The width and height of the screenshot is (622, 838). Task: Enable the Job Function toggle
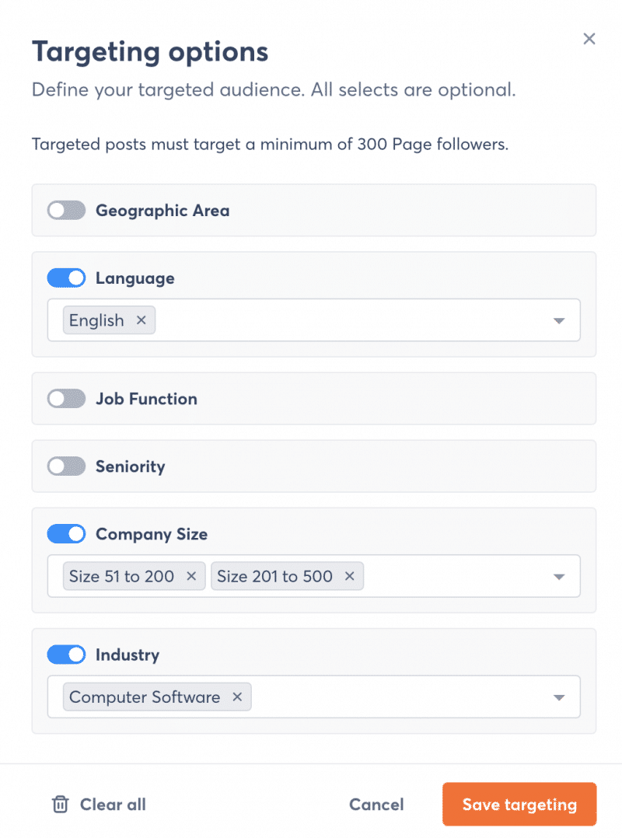click(x=66, y=399)
